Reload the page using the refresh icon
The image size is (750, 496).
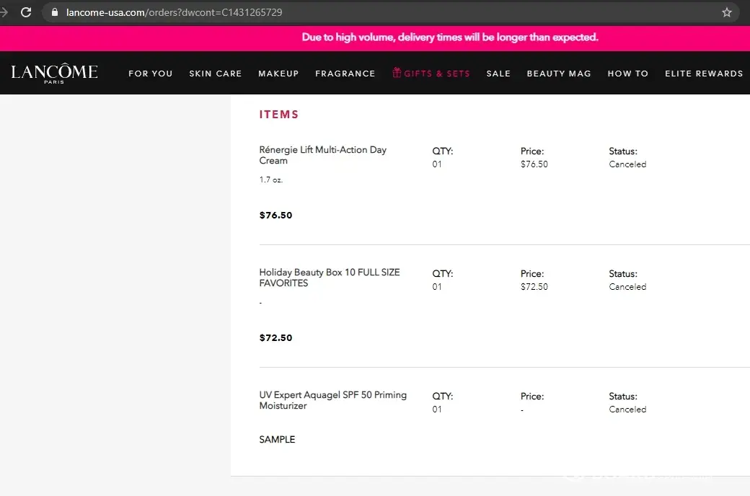(x=26, y=12)
